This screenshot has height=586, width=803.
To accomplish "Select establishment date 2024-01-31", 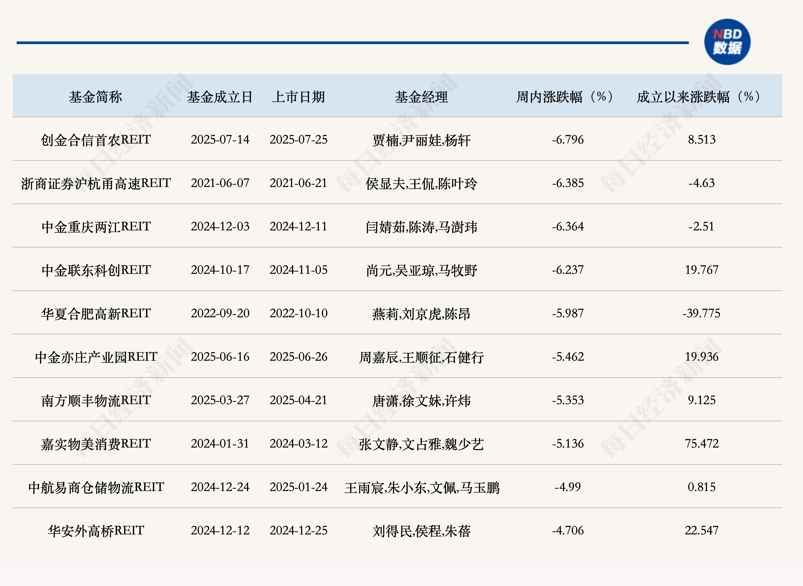I will 220,444.
